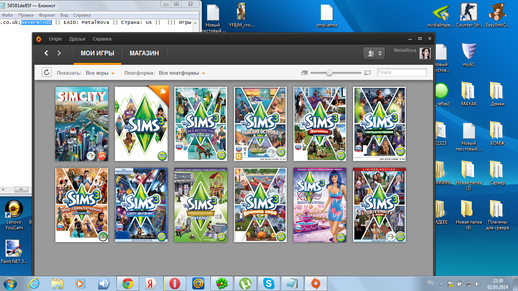
Task: Select The Sims 3 Райские острова cover
Action: click(x=260, y=124)
